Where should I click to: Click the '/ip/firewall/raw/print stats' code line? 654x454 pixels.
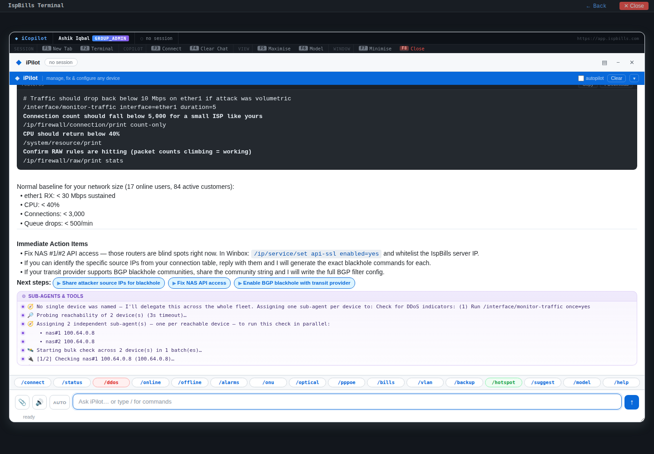point(73,161)
